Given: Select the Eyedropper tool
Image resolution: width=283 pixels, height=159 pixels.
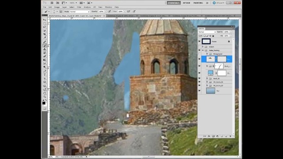Looking at the screenshot, I should pos(45,38).
